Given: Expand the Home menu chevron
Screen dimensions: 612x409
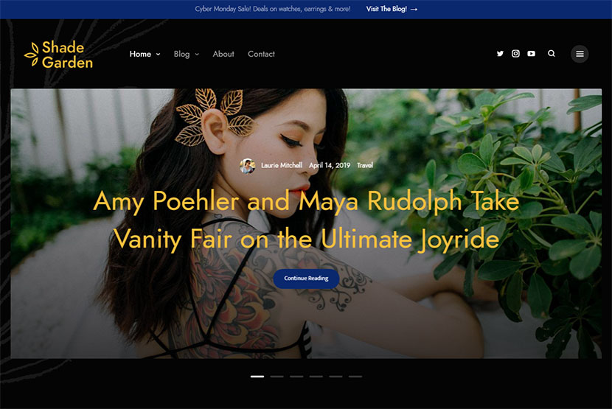Looking at the screenshot, I should pos(158,55).
